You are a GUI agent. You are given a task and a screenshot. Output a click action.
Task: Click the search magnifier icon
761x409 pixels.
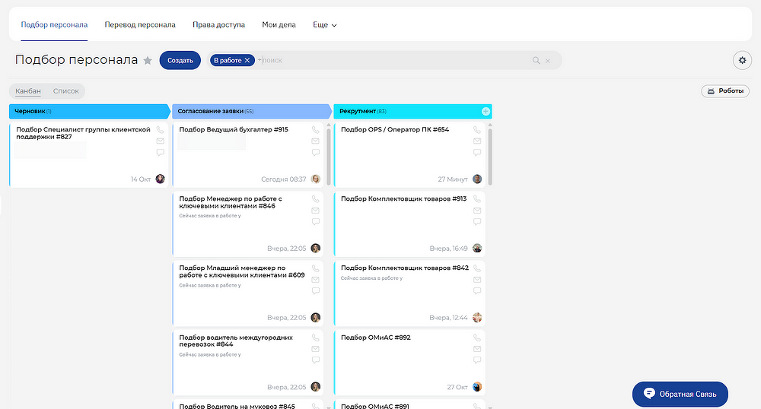pos(537,61)
